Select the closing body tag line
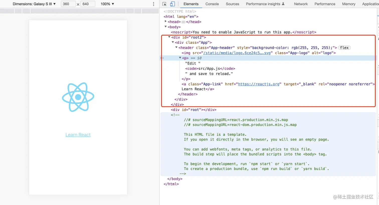Image resolution: width=379 pixels, height=205 pixels. pyautogui.click(x=175, y=179)
